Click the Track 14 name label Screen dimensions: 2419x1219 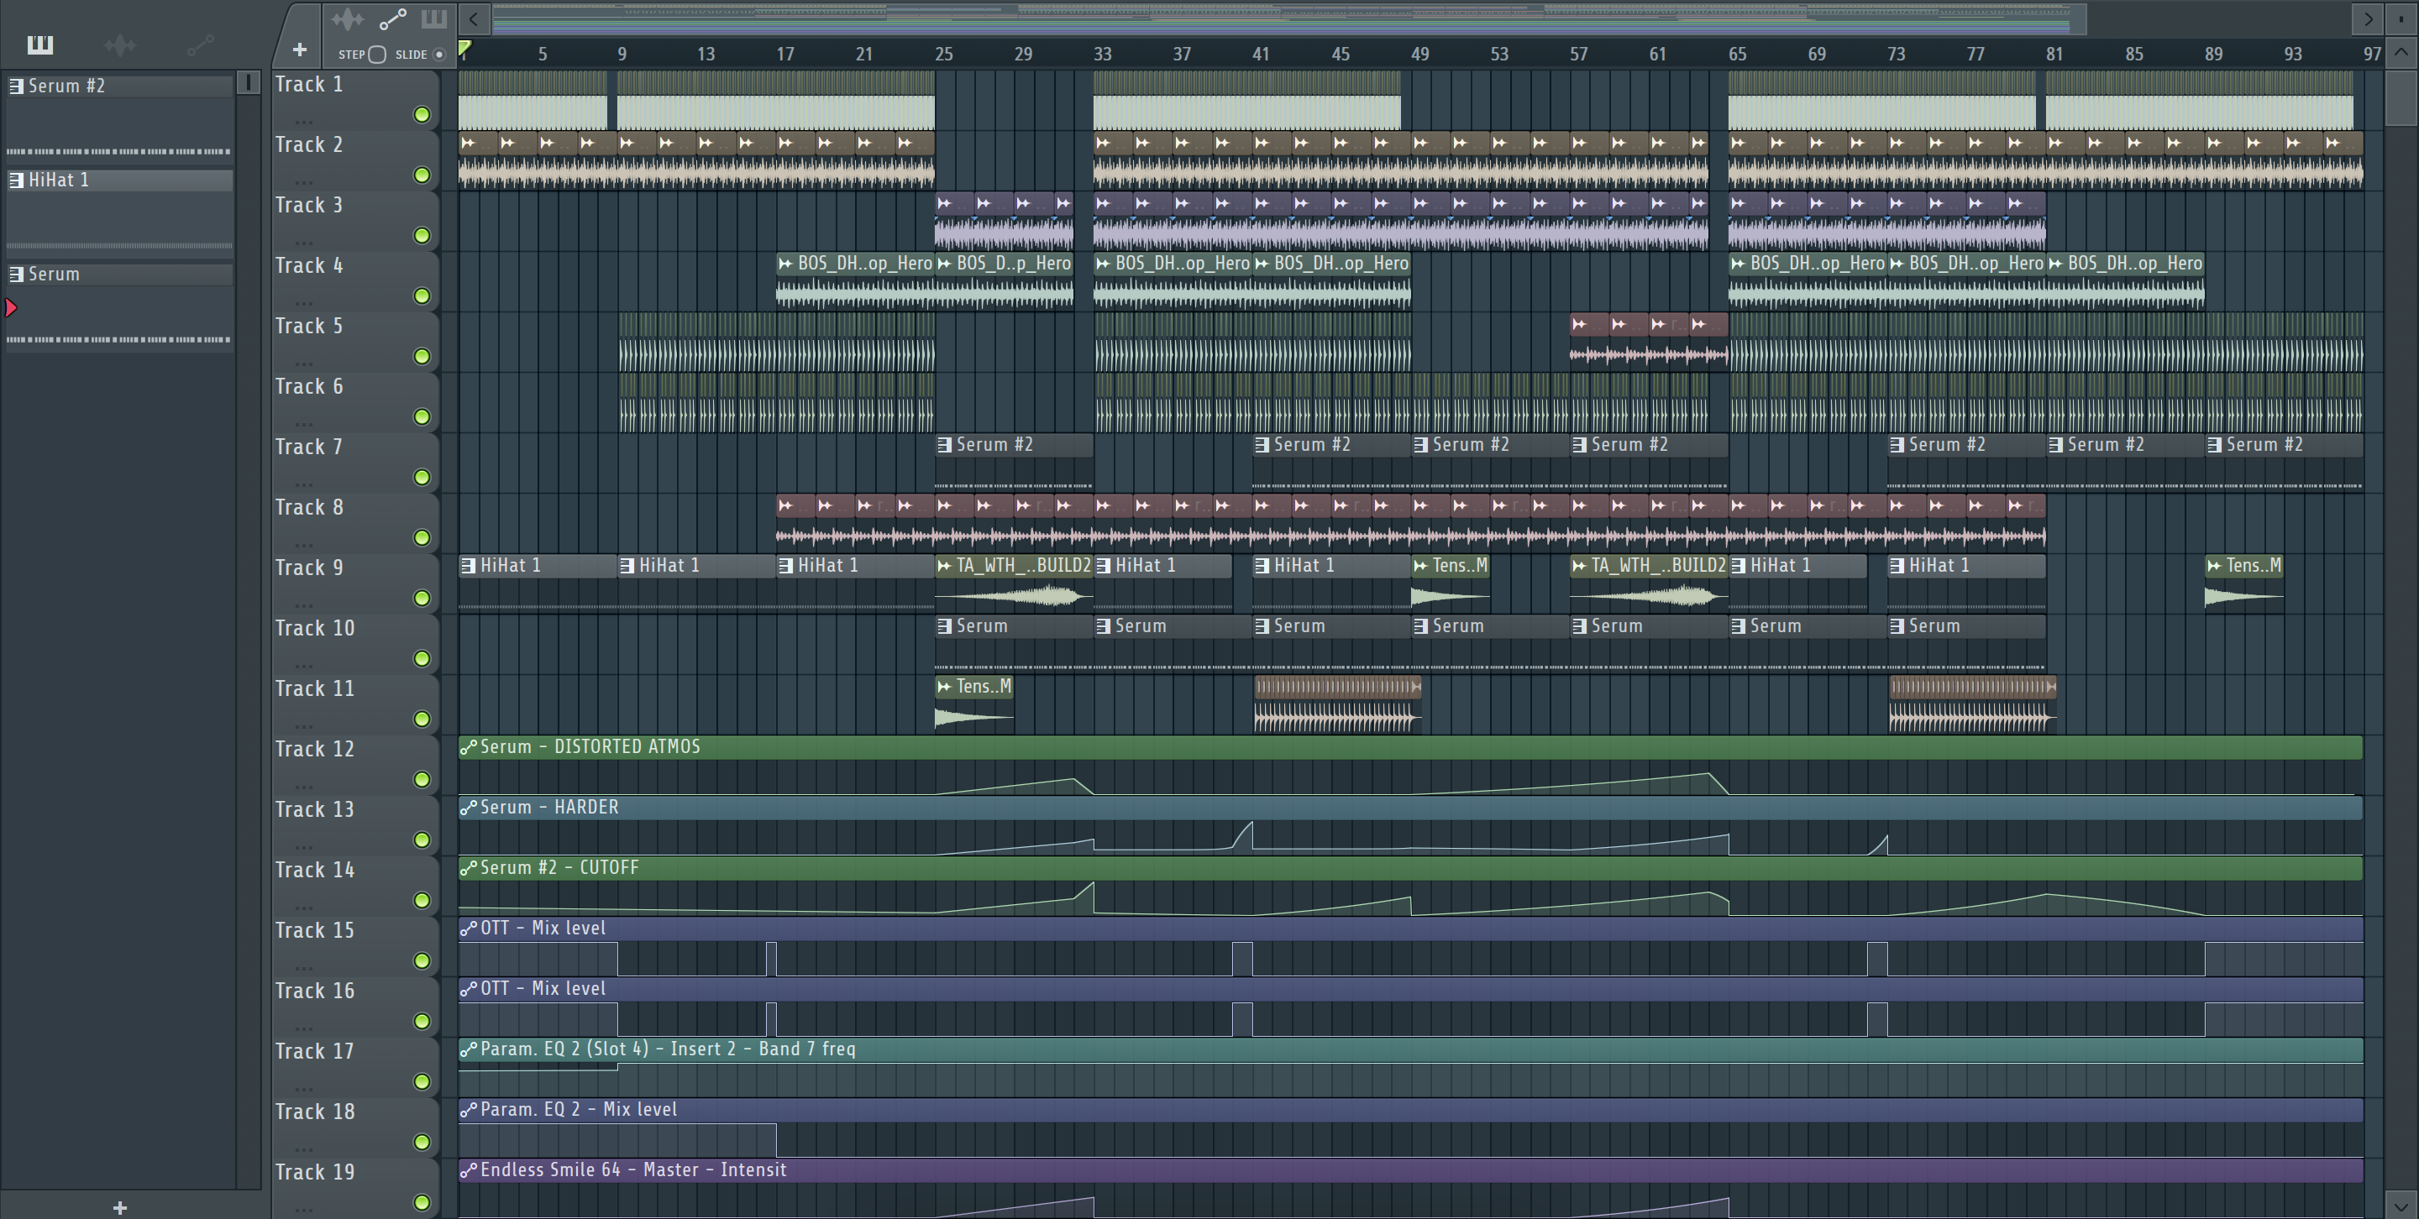(315, 869)
